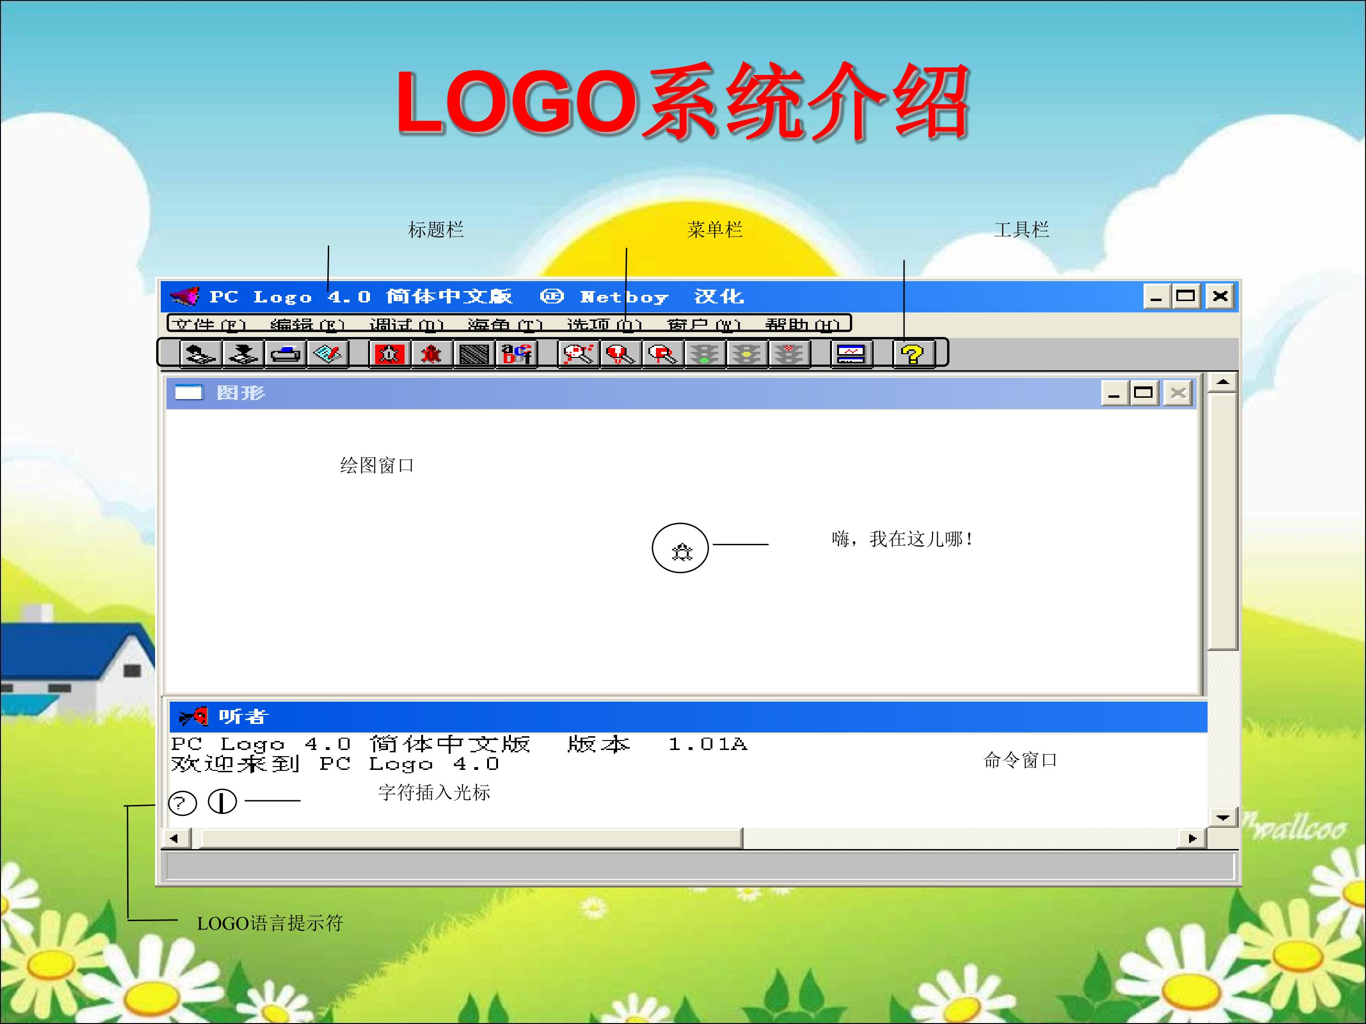Click the dark hatched pattern icon
1366x1024 pixels.
pos(474,354)
